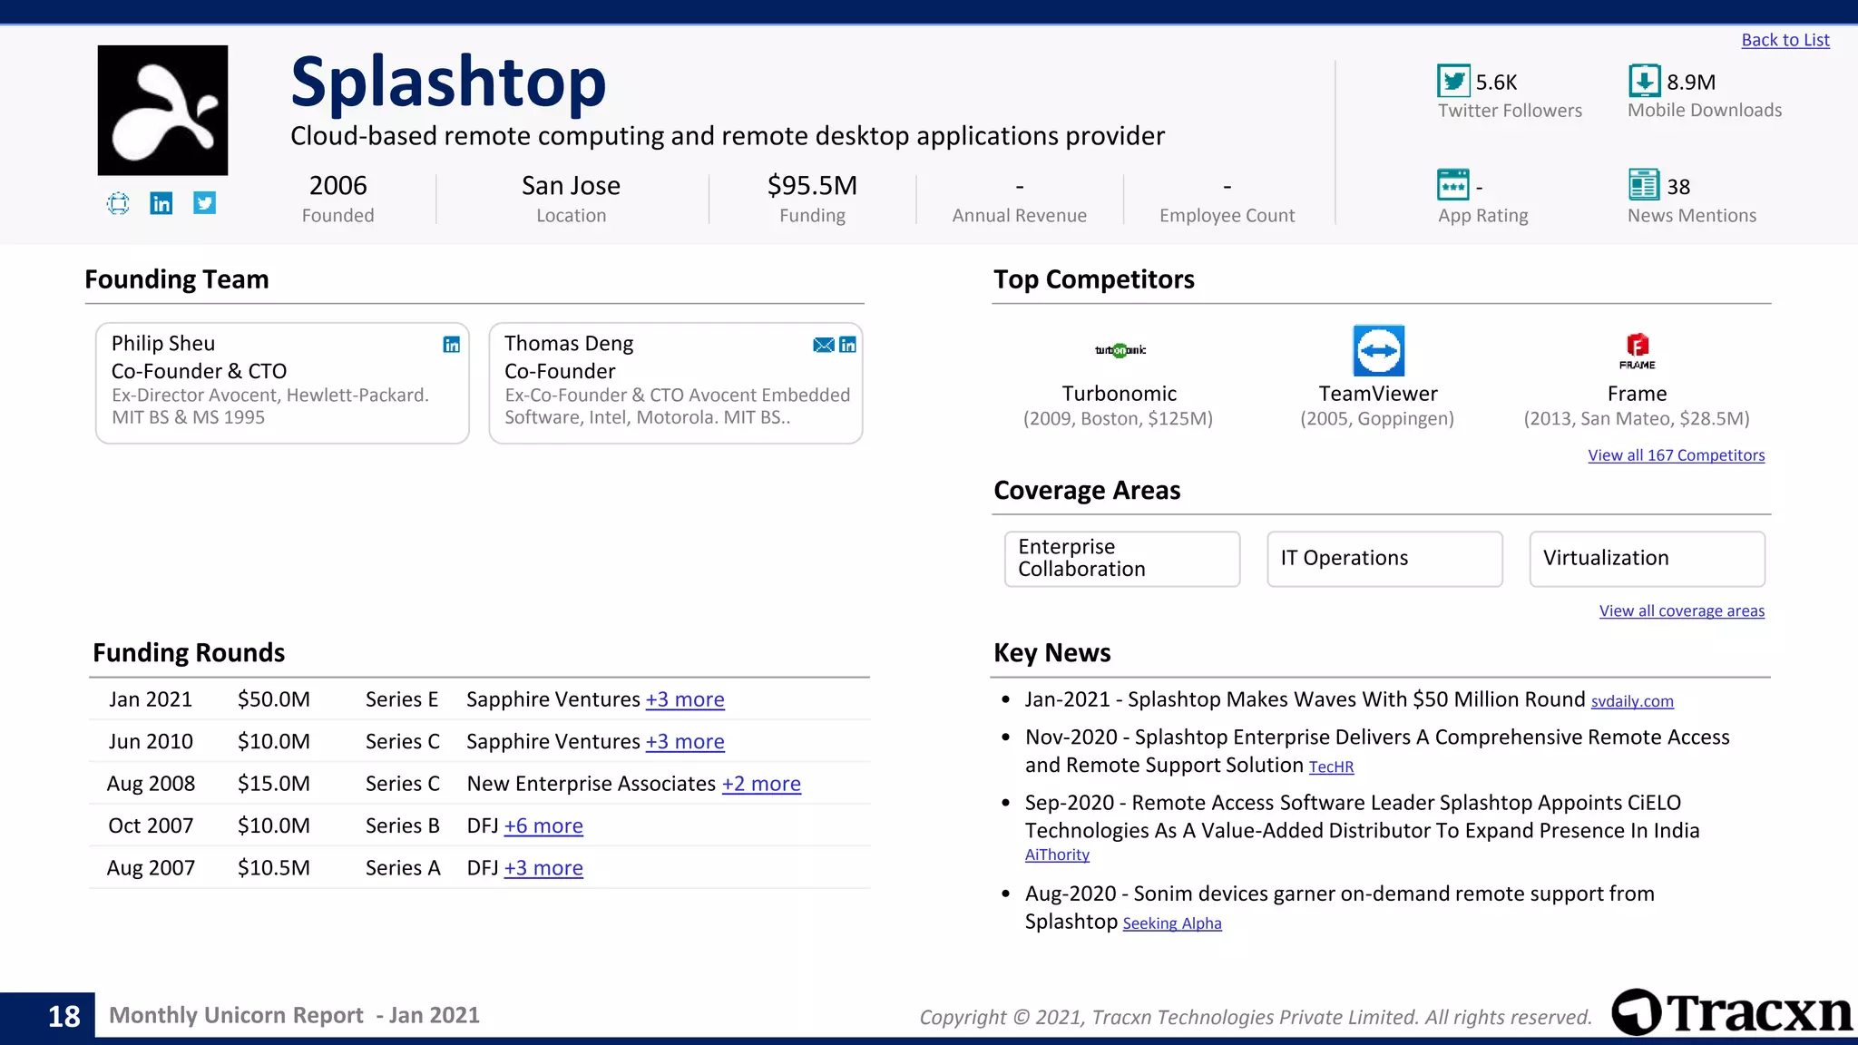
Task: Expand +3 more investors for Jan 2021 round
Action: (x=685, y=699)
